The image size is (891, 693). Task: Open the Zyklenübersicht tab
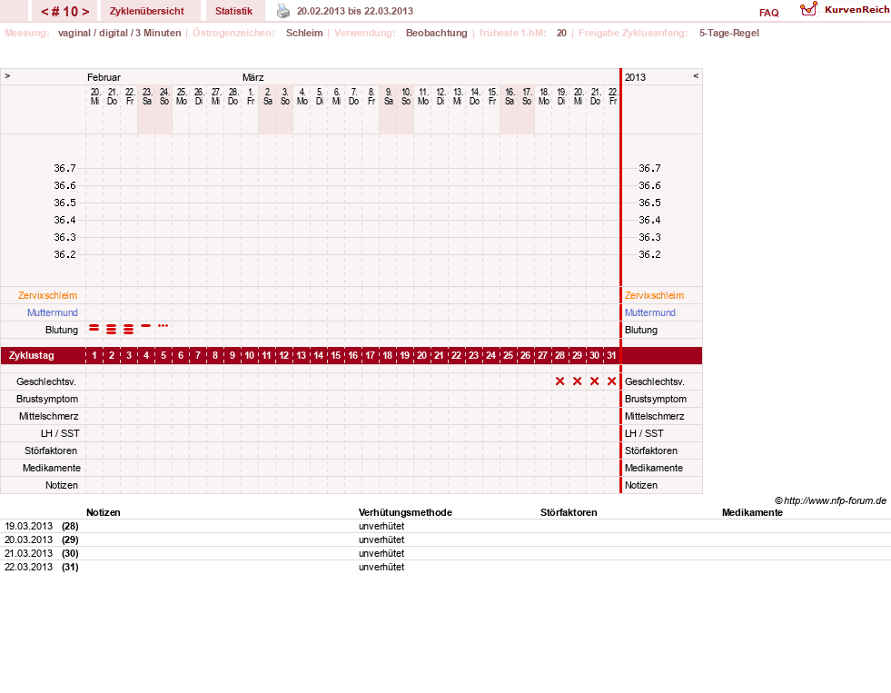[x=146, y=11]
